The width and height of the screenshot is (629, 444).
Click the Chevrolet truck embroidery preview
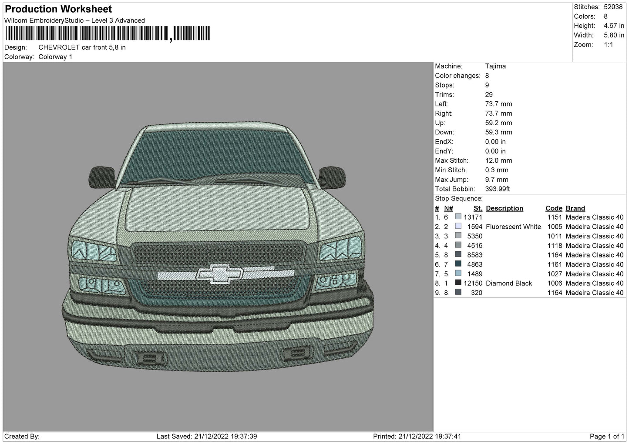tap(218, 247)
